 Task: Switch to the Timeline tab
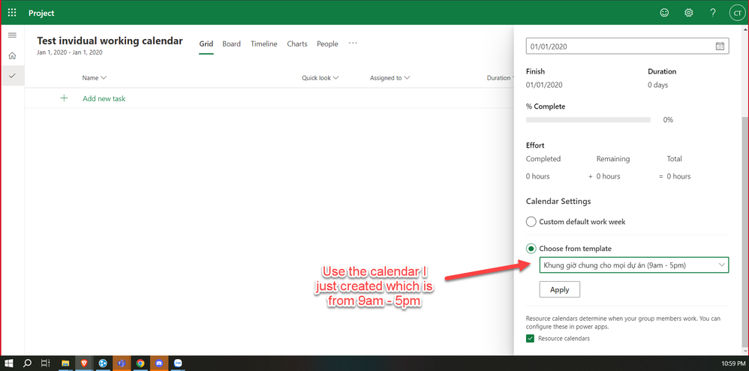pyautogui.click(x=264, y=44)
